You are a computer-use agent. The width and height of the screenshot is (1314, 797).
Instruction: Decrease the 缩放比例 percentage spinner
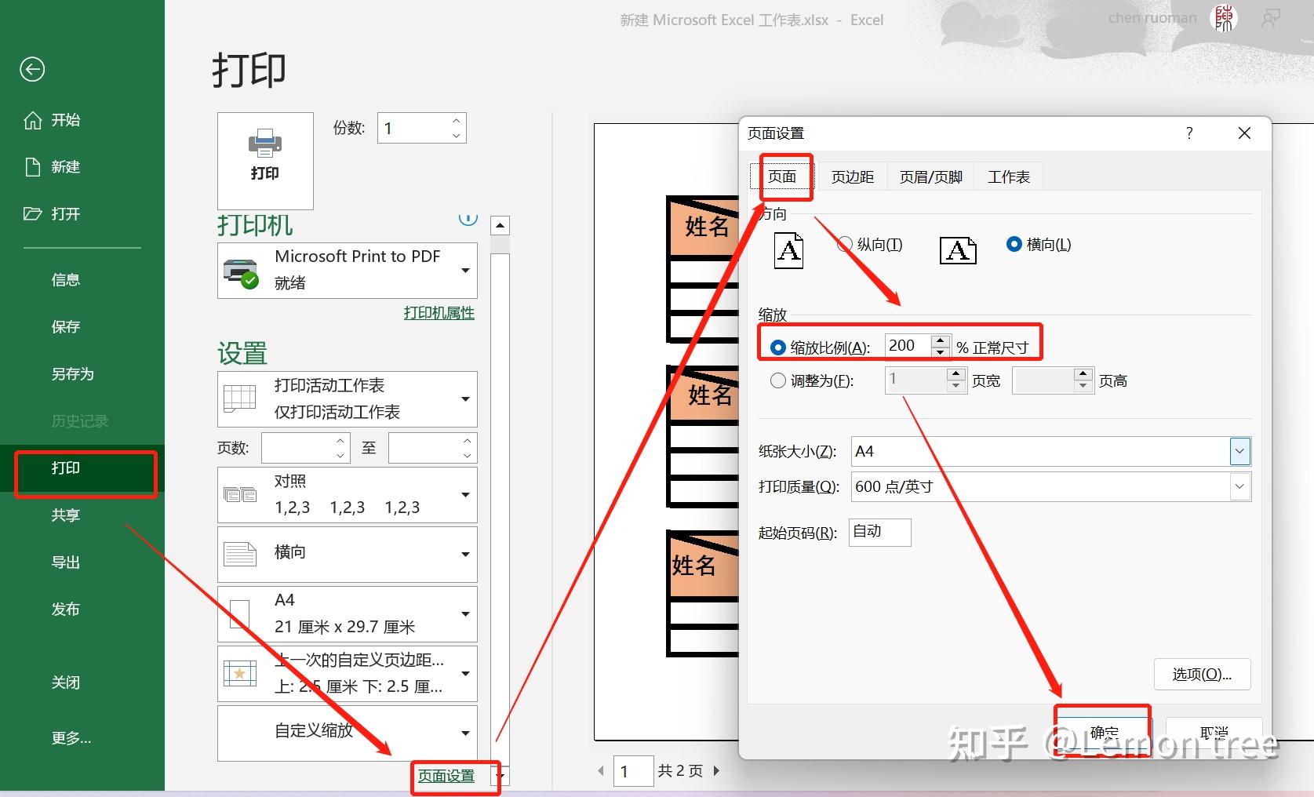point(941,352)
